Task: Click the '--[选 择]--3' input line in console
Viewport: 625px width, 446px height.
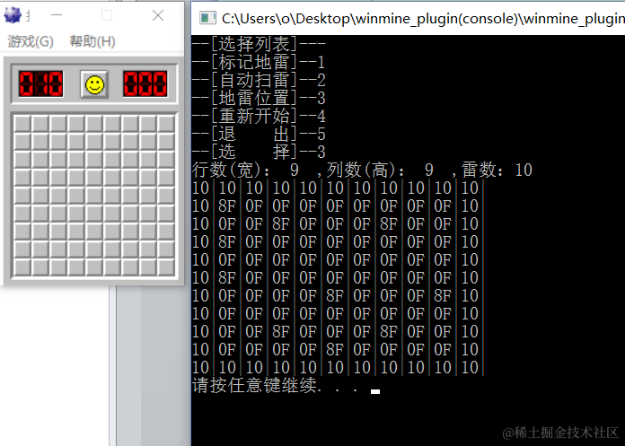Action: click(x=260, y=152)
